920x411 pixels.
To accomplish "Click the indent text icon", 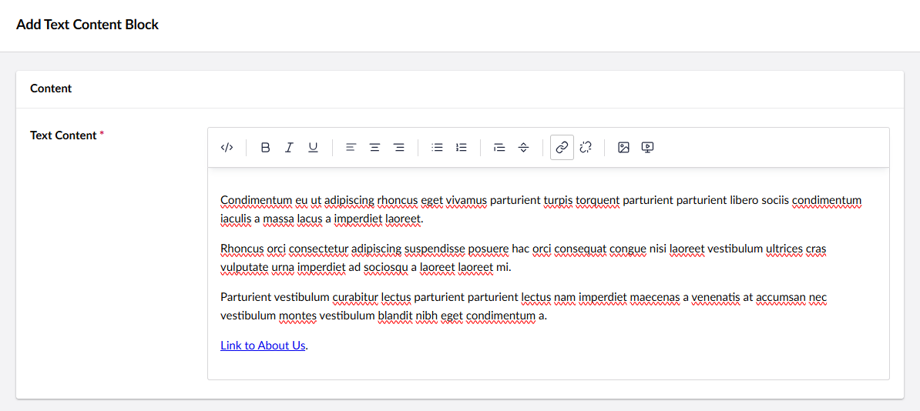I will tap(499, 148).
